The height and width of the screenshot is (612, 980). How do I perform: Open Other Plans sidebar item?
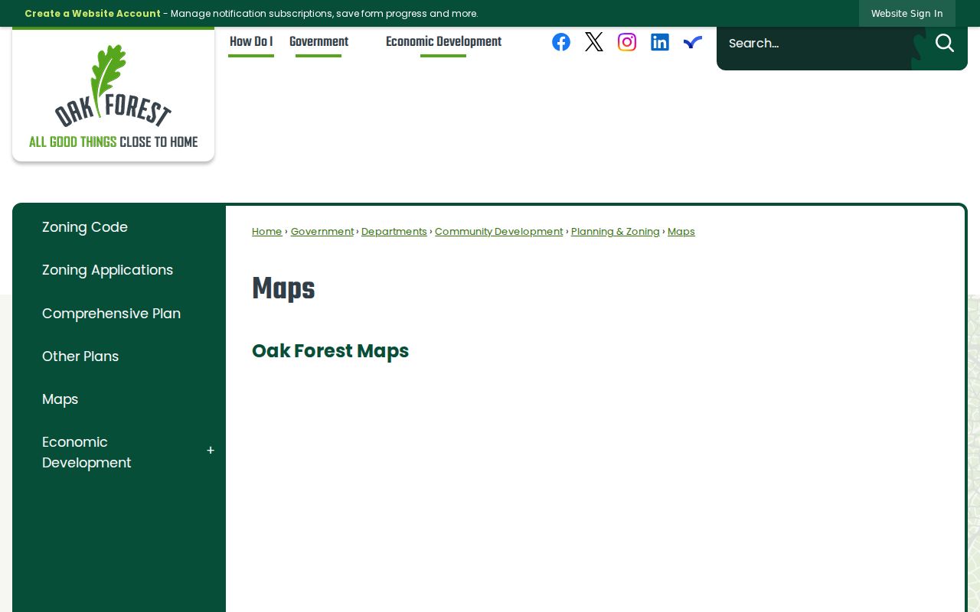point(80,356)
